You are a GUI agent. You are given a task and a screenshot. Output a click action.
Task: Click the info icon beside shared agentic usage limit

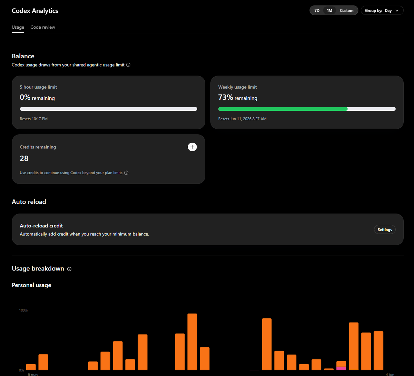tap(128, 65)
